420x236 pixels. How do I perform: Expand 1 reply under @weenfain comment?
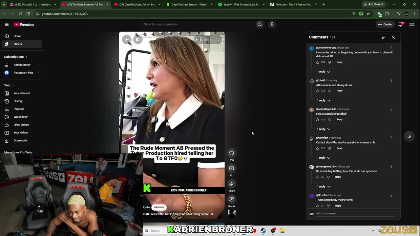[x=324, y=158]
